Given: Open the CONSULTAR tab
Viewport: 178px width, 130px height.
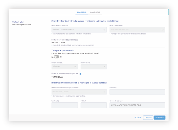Looking at the screenshot, I should pos(95,12).
